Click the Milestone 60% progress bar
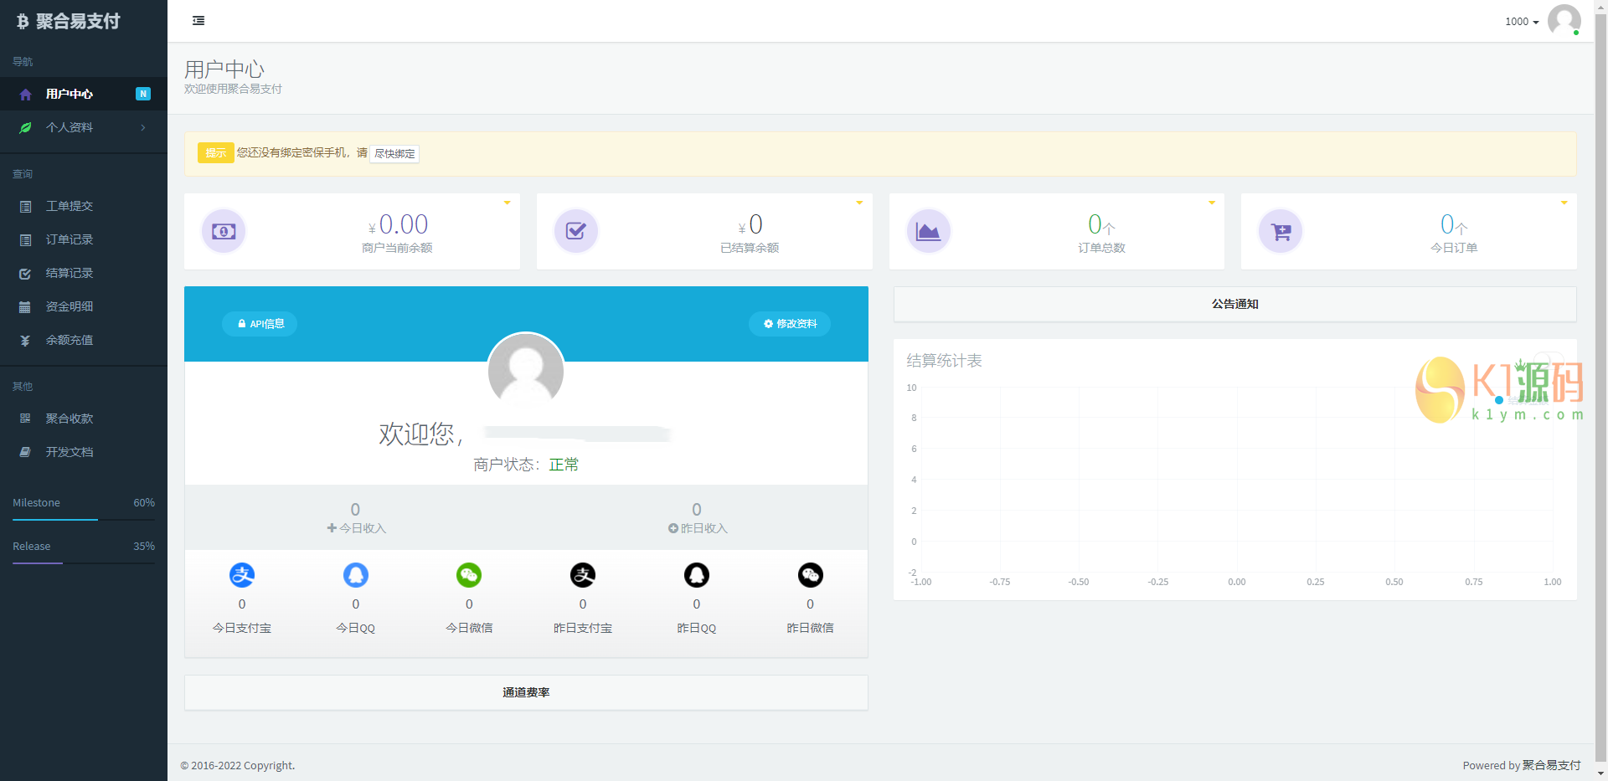This screenshot has height=781, width=1608. point(84,520)
